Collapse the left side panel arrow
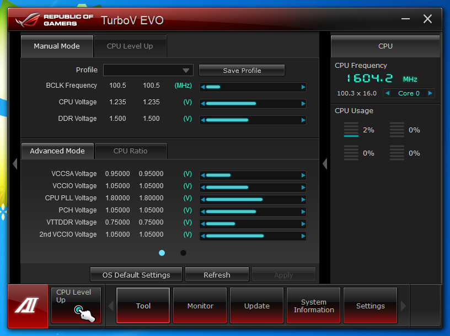The height and width of the screenshot is (336, 450). click(x=15, y=164)
